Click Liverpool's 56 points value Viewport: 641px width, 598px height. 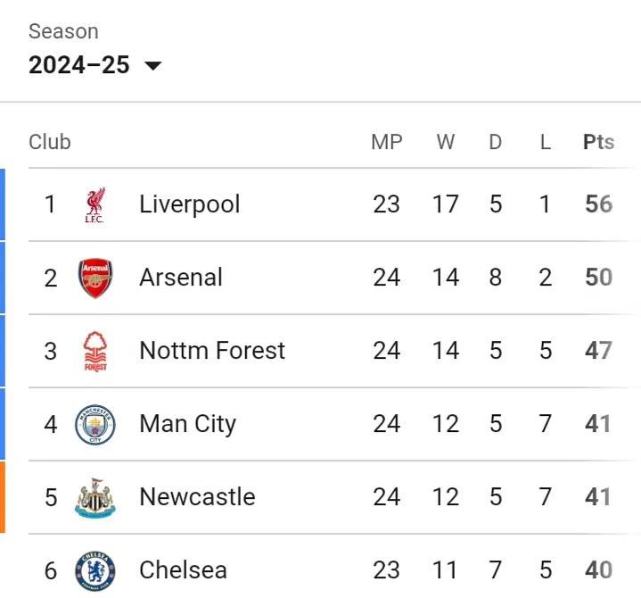click(x=598, y=204)
